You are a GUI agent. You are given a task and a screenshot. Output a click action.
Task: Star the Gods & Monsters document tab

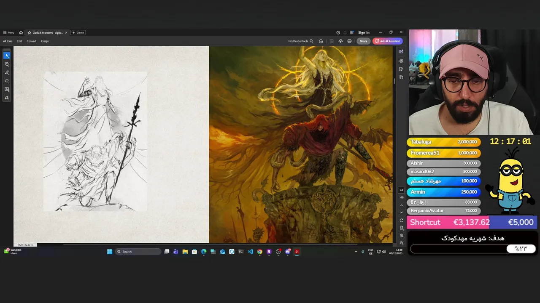[29, 32]
